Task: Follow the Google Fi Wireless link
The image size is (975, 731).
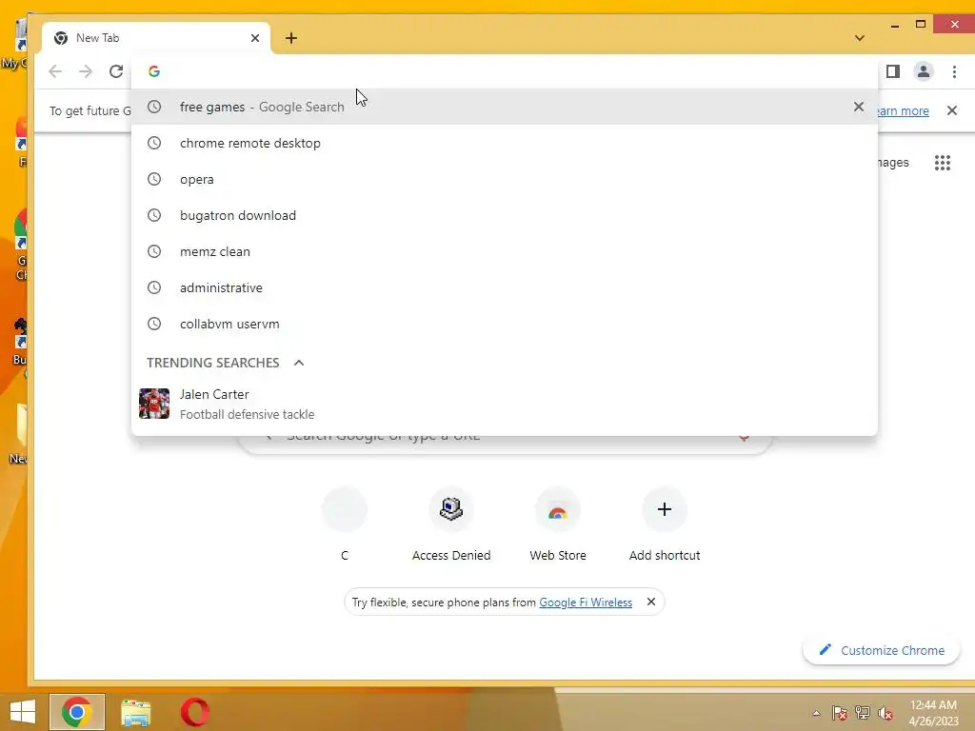Action: pyautogui.click(x=586, y=603)
